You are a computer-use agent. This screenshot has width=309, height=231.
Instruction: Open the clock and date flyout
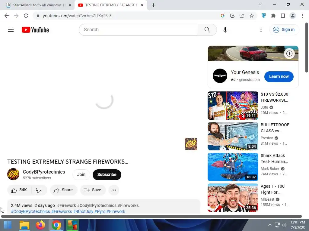pos(298,225)
